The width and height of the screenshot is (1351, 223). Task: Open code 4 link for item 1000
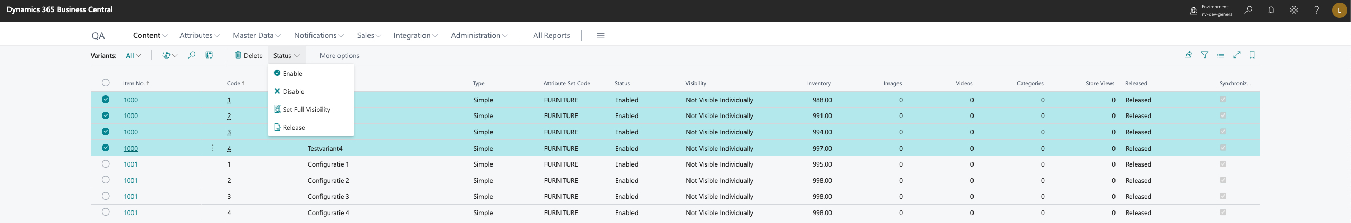tap(229, 148)
